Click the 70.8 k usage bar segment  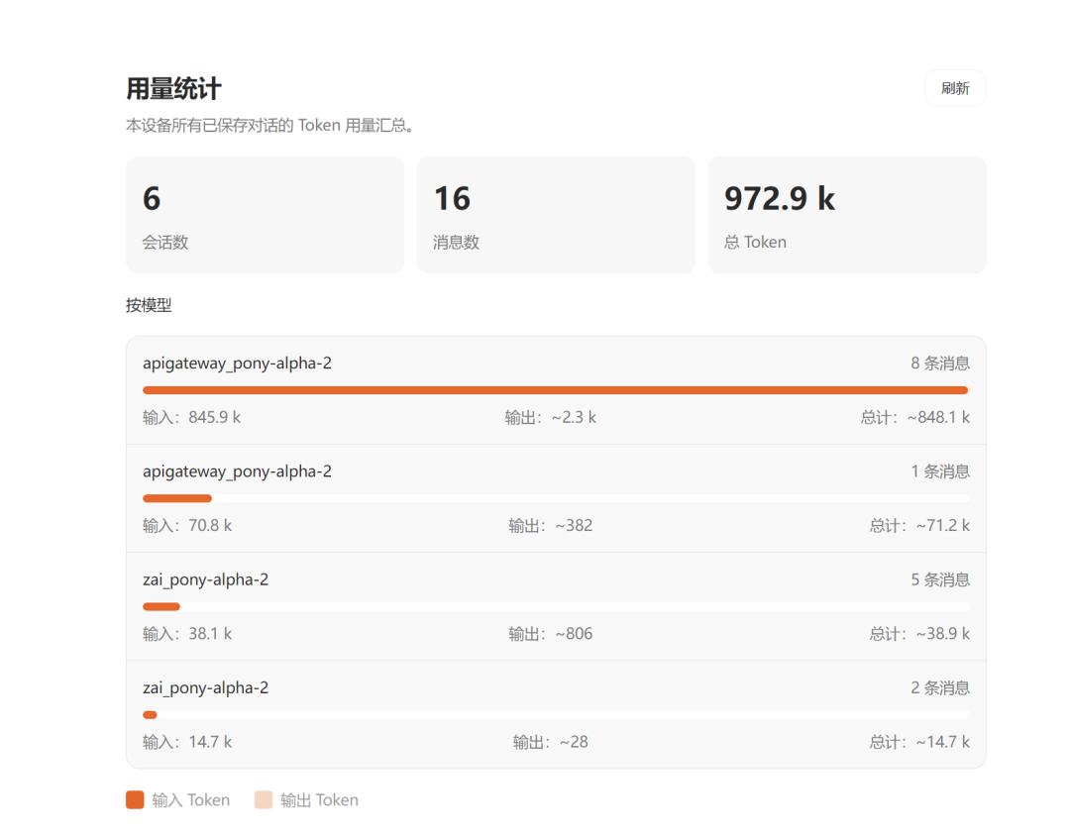[x=176, y=497]
